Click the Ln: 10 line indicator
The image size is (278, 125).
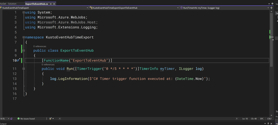tap(245, 119)
